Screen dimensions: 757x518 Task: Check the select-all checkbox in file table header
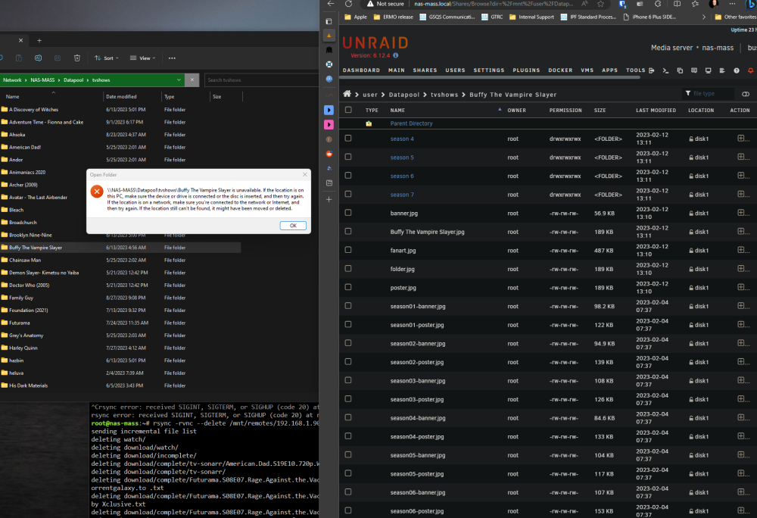click(x=348, y=110)
